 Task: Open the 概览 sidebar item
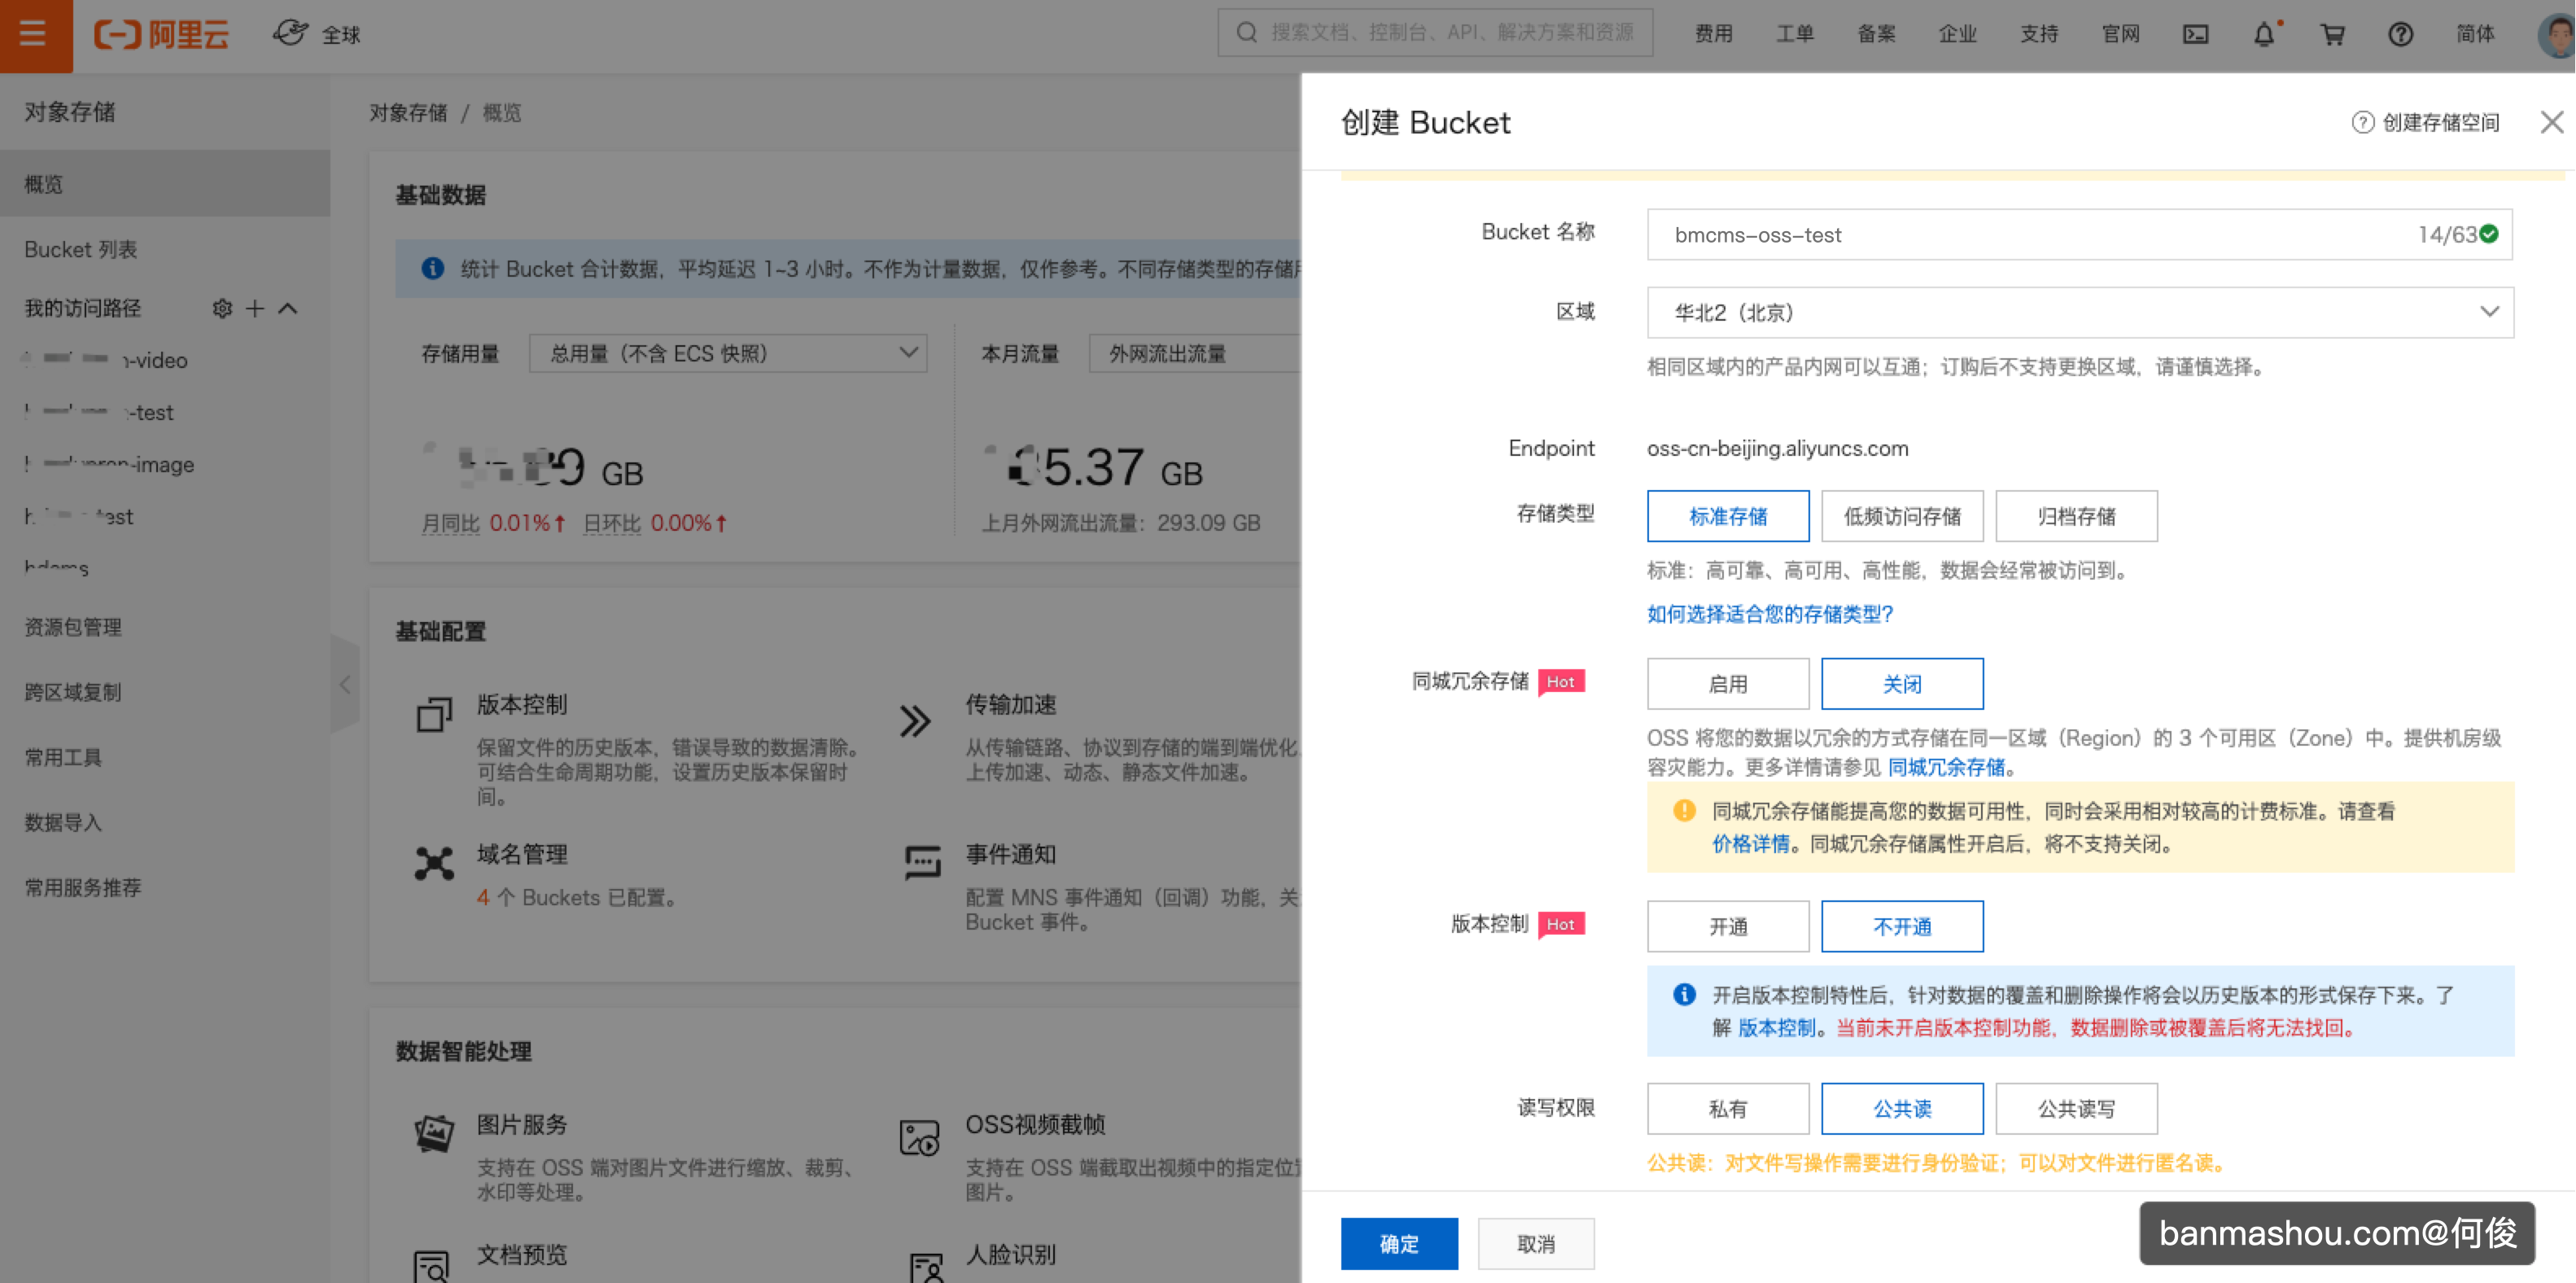click(165, 184)
